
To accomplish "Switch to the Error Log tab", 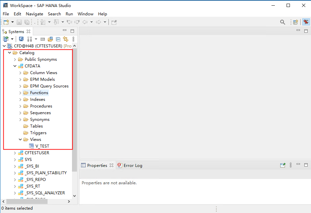I will (x=133, y=165).
